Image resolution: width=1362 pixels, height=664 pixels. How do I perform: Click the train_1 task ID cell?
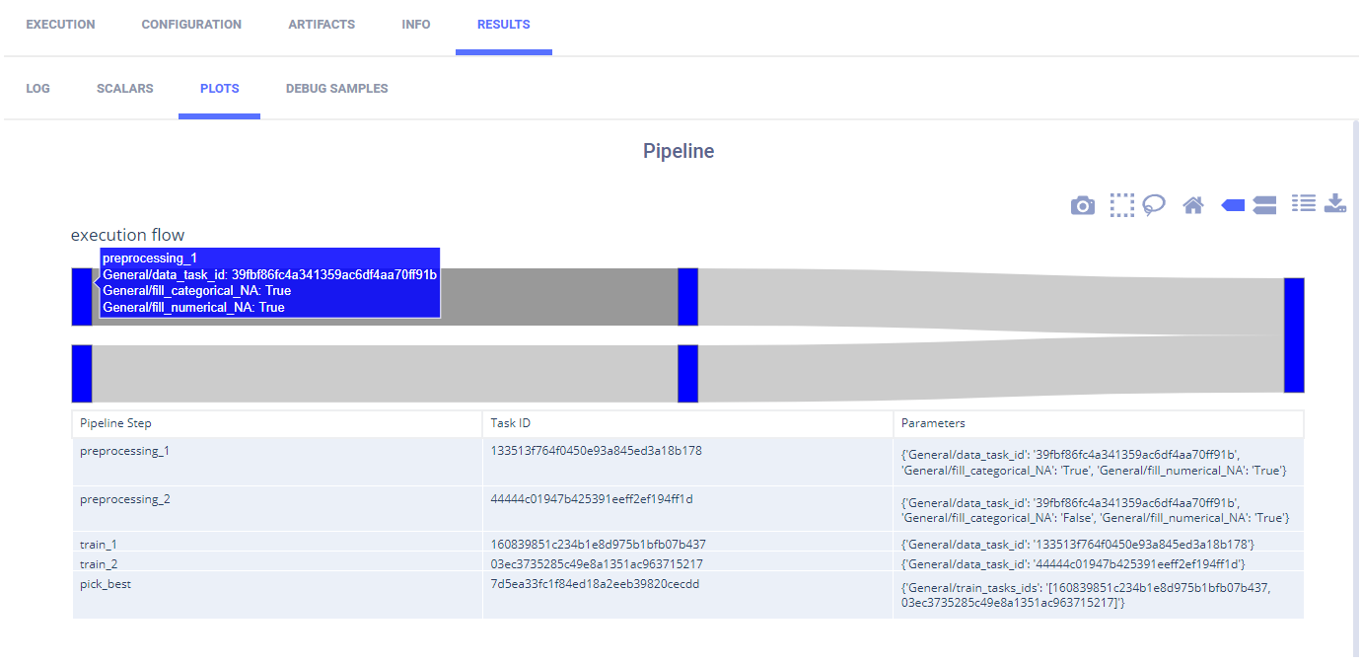click(x=598, y=544)
